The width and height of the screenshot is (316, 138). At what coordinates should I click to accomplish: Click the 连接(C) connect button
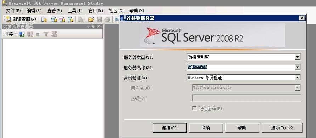(x=169, y=128)
